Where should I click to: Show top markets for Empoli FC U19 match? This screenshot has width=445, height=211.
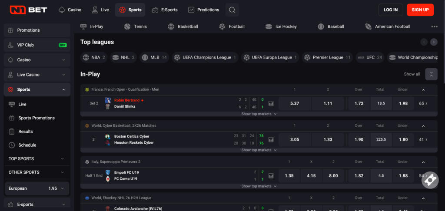tap(259, 186)
